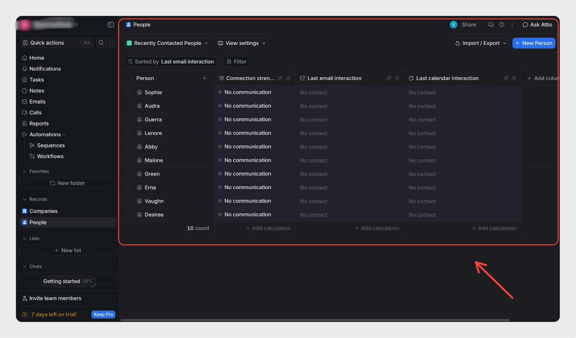This screenshot has width=576, height=338.
Task: Click the Keep Pro button
Action: point(103,314)
